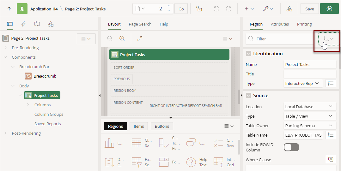341x171 pixels.
Task: Open the Layout tab
Action: (114, 24)
